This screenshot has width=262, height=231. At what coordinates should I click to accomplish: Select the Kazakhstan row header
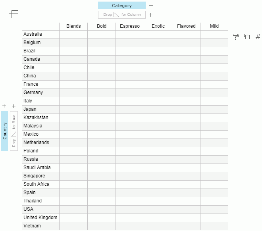40,117
